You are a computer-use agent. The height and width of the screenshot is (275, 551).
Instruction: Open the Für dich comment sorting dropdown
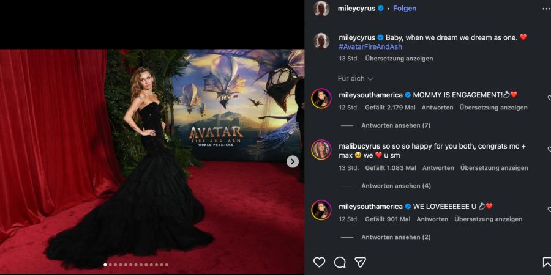(x=355, y=79)
